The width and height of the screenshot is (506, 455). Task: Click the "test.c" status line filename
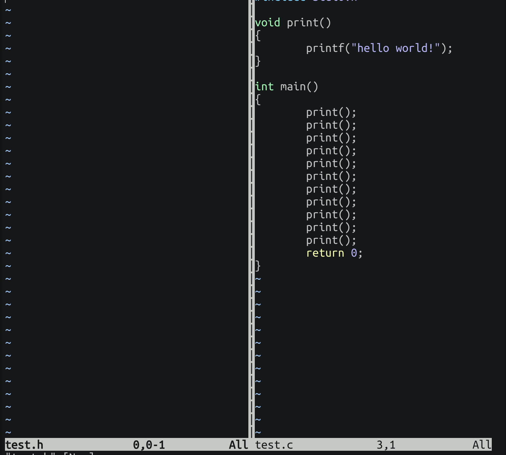pos(274,445)
